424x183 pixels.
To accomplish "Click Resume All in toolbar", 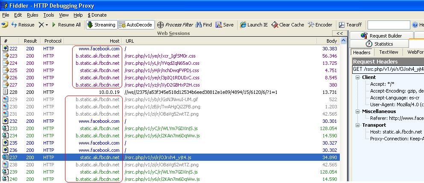I will [x=66, y=25].
